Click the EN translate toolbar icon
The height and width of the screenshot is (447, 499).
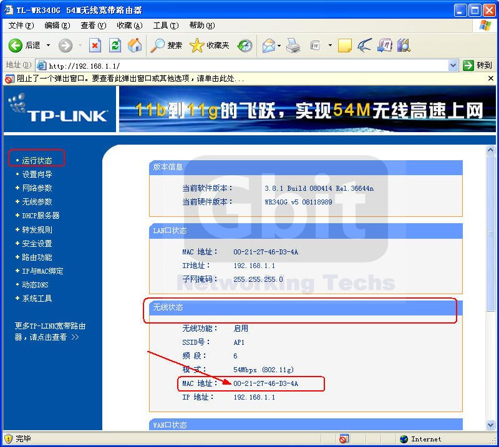pos(384,46)
